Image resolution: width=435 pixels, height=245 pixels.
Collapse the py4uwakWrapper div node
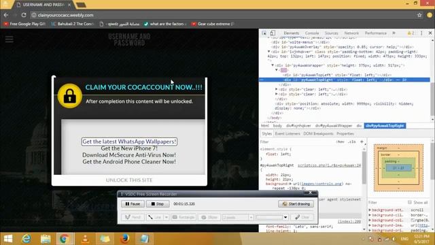(273, 65)
